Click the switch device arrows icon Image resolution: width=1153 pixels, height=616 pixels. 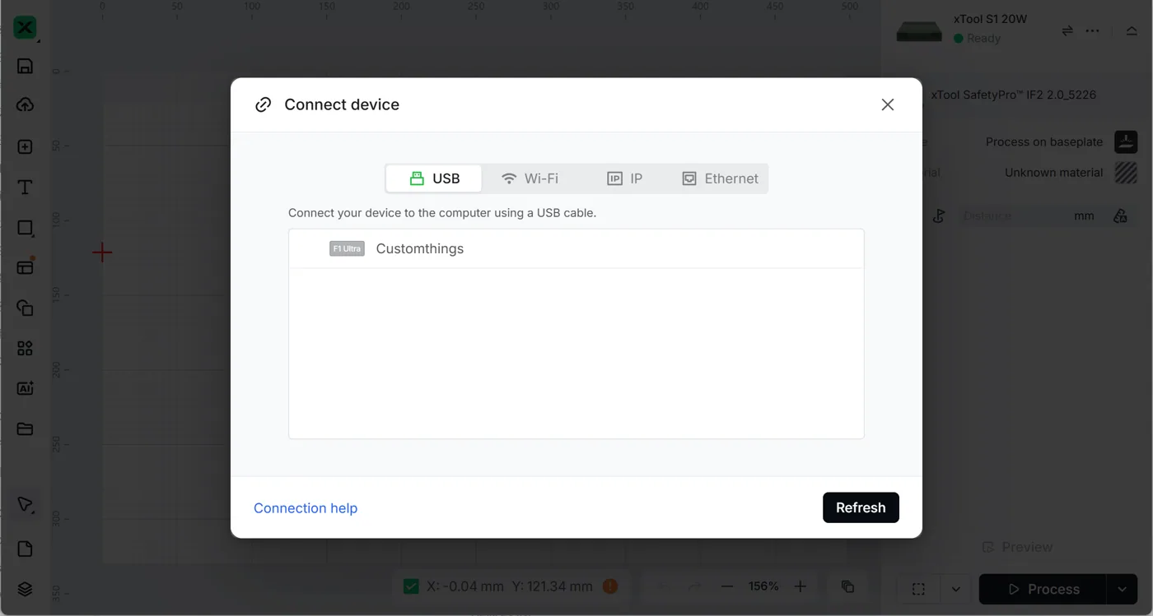[1067, 30]
